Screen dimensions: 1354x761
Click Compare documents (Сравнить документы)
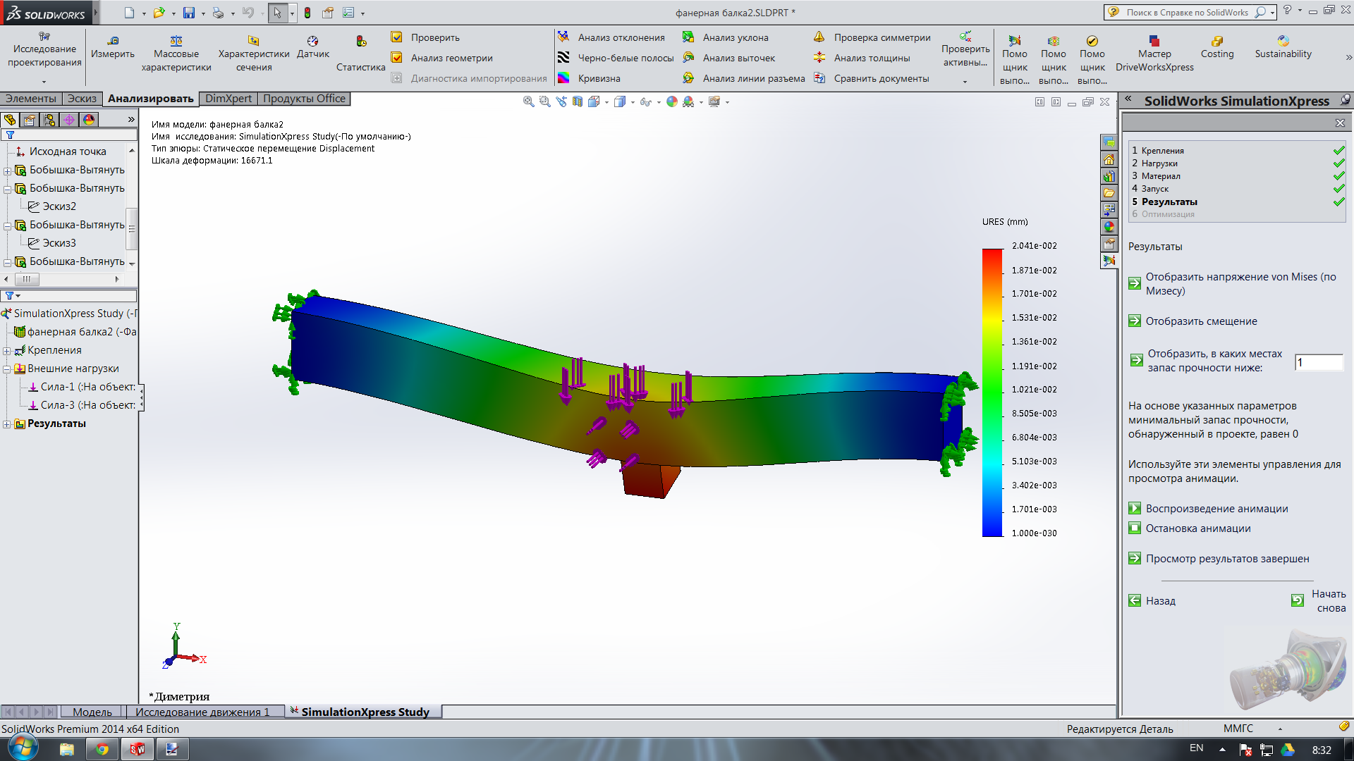click(x=881, y=78)
